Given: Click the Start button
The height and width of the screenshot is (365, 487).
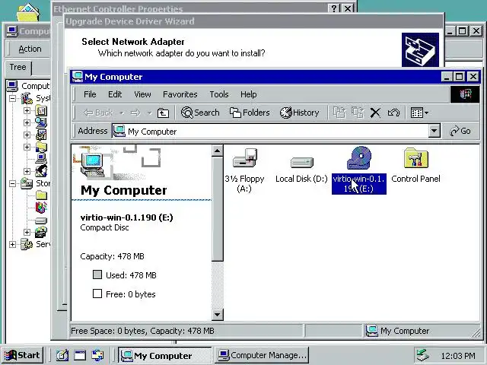Looking at the screenshot, I should [22, 355].
